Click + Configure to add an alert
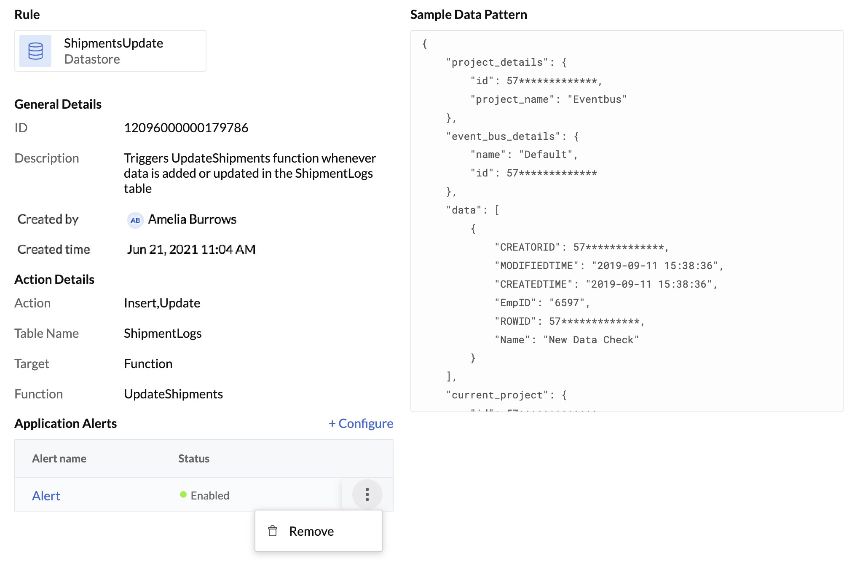Image resolution: width=852 pixels, height=561 pixels. tap(360, 423)
